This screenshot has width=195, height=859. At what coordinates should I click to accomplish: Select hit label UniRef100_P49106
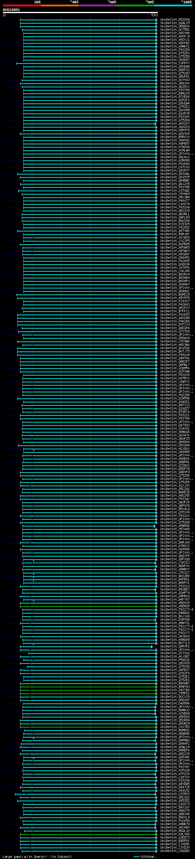(x=175, y=355)
